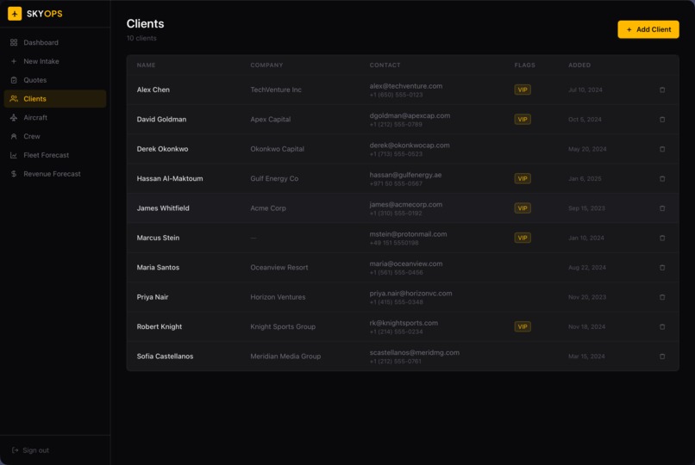
Task: Delete client Alex Chen with trash icon
Action: [x=662, y=90]
